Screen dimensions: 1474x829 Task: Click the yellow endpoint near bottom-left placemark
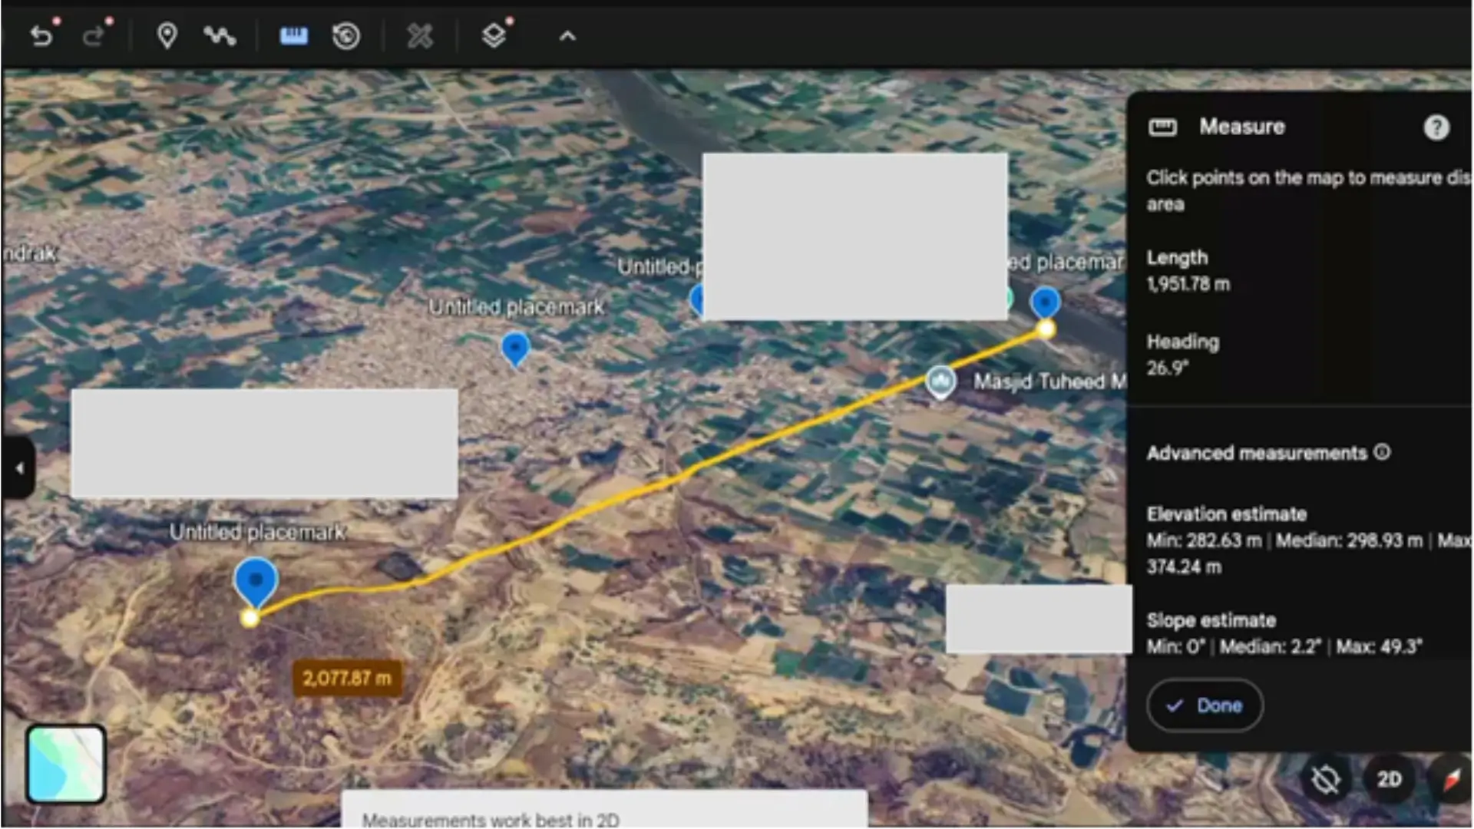250,618
